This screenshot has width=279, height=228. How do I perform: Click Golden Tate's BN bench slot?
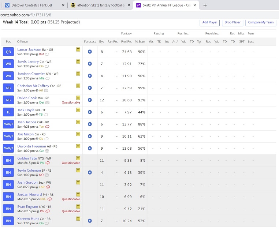pos(8,161)
